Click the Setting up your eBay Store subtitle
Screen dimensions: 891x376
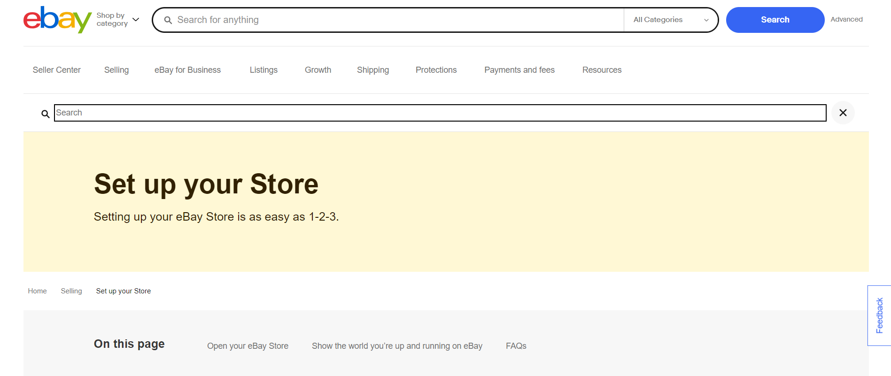(x=216, y=216)
